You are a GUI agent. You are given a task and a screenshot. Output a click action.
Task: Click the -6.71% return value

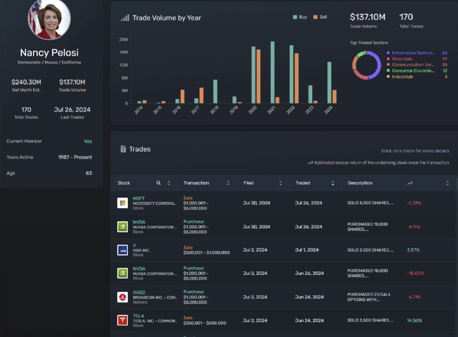click(x=414, y=297)
